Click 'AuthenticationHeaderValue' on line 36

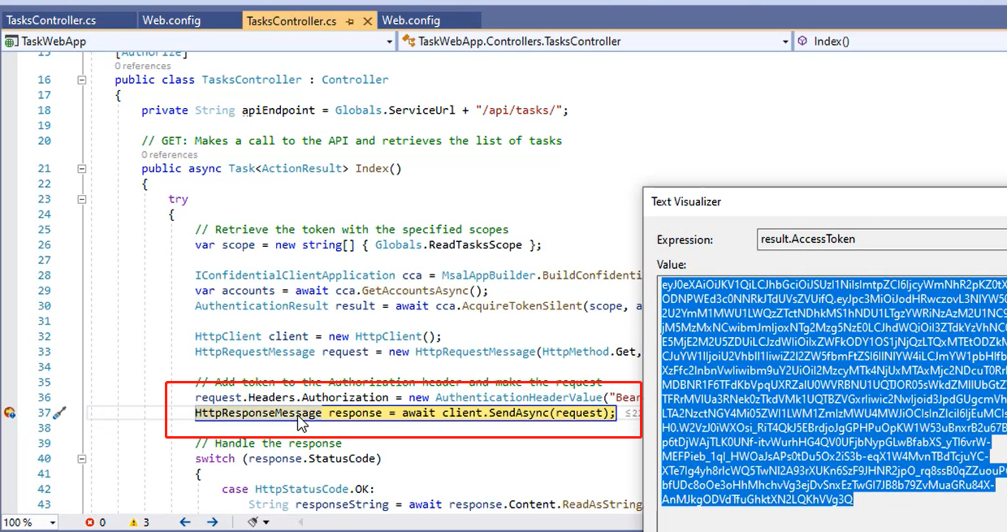(518, 397)
